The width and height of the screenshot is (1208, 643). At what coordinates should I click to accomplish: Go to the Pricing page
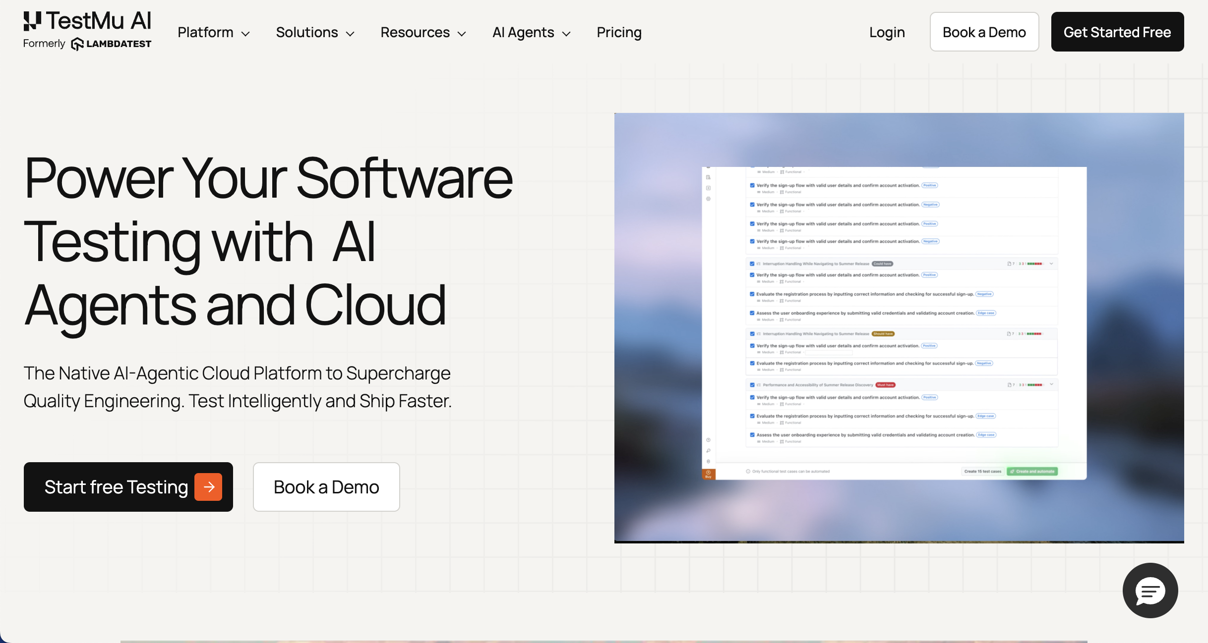[x=619, y=33]
